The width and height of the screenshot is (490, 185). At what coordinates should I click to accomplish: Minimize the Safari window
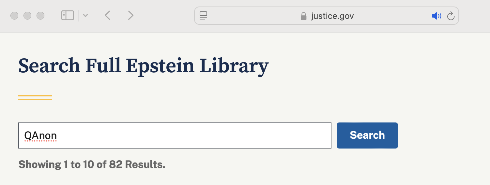tap(27, 16)
